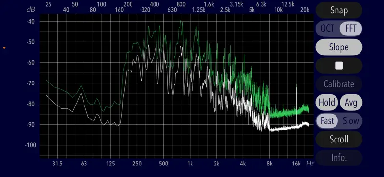The width and height of the screenshot is (384, 177).
Task: Click the 31.5 frequency axis label
Action: coord(57,164)
